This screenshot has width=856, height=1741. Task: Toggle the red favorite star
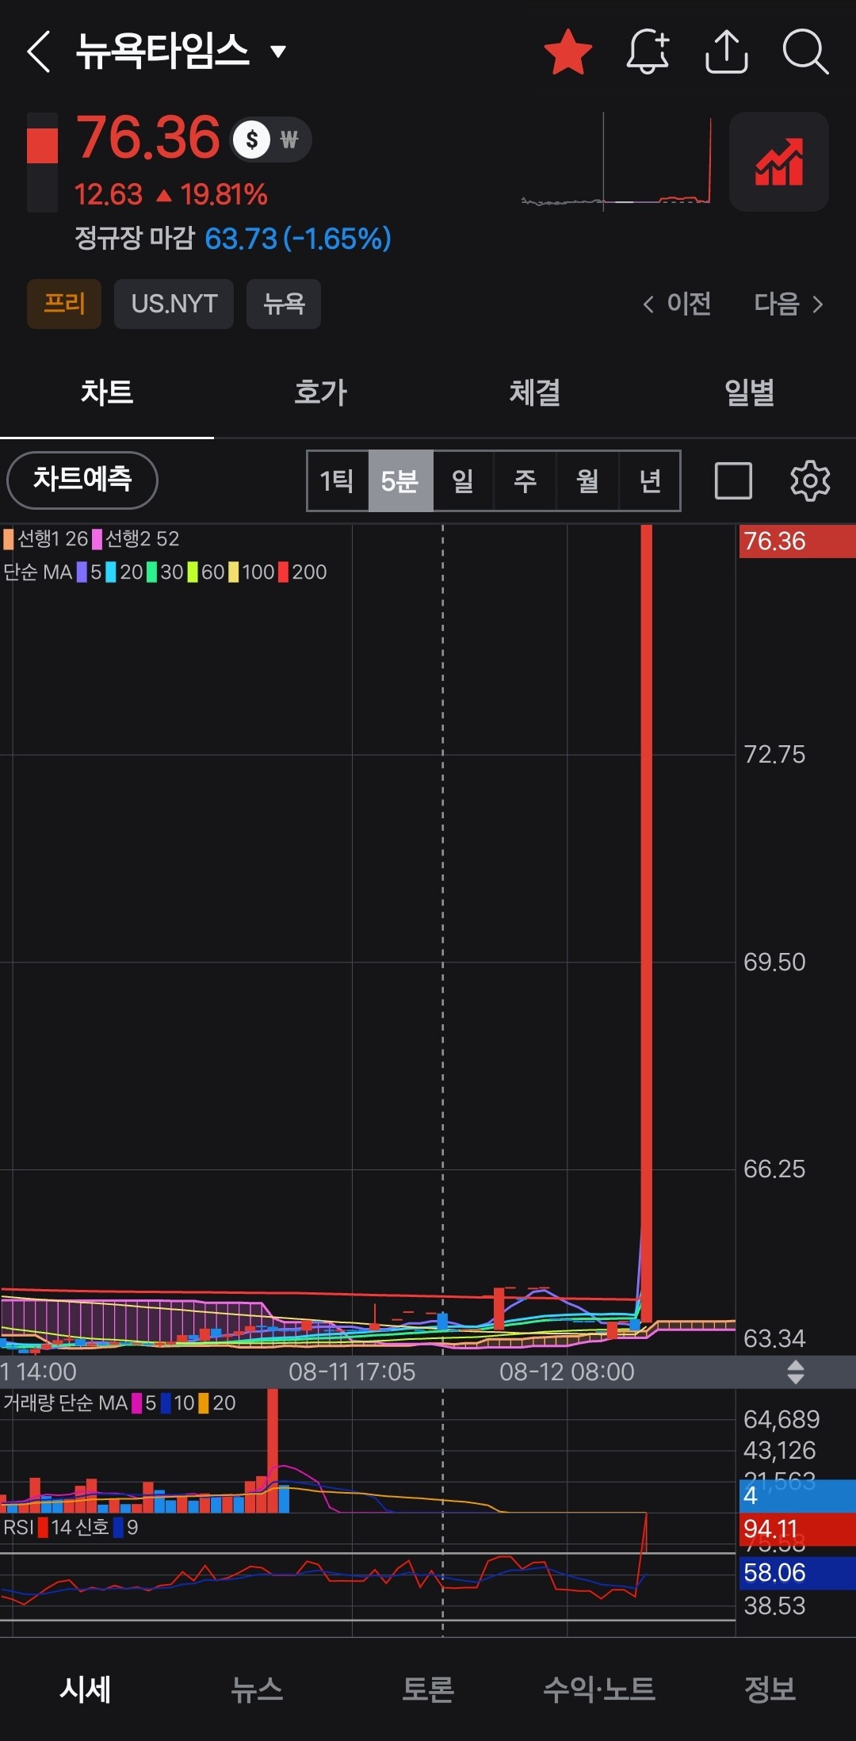tap(568, 52)
